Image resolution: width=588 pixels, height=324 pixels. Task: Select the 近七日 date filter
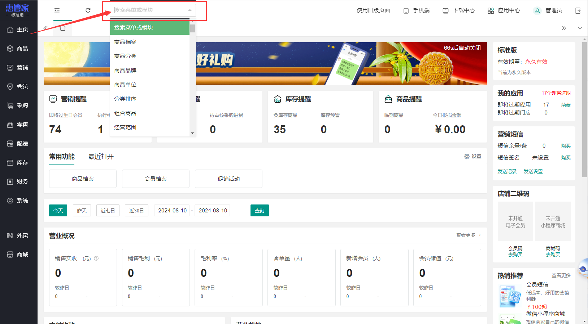coord(108,211)
